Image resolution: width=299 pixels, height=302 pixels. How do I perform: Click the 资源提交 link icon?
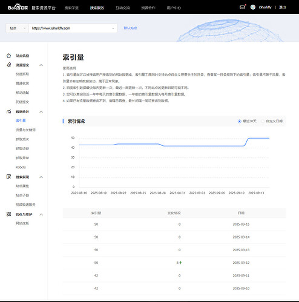tap(8, 65)
